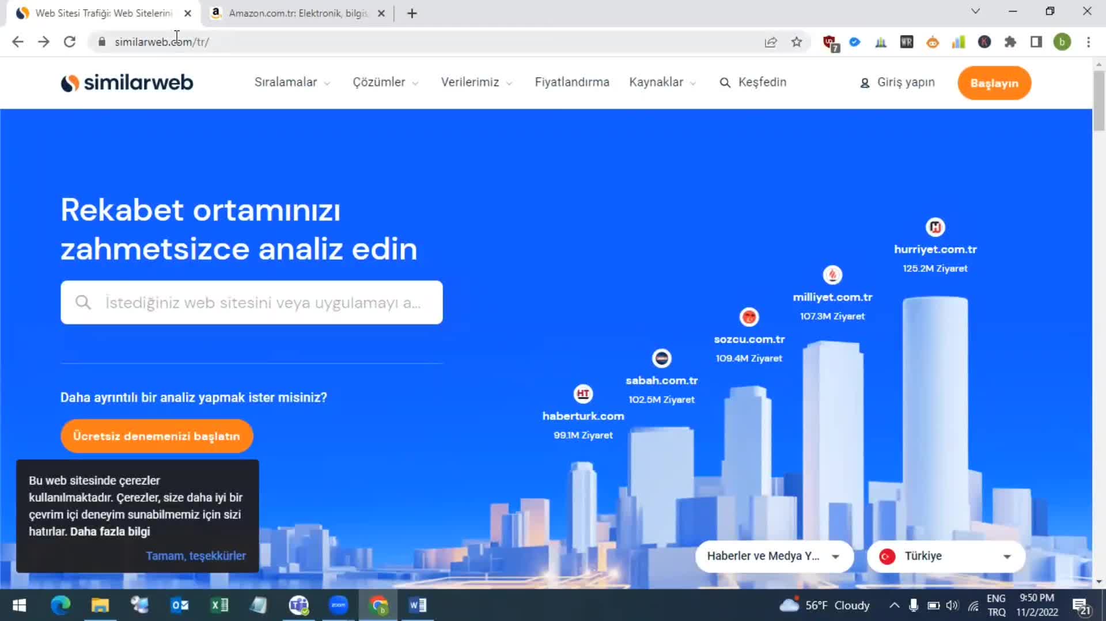Screen dimensions: 1106x621
Task: Go forward with the browser forward arrow
Action: tap(44, 42)
